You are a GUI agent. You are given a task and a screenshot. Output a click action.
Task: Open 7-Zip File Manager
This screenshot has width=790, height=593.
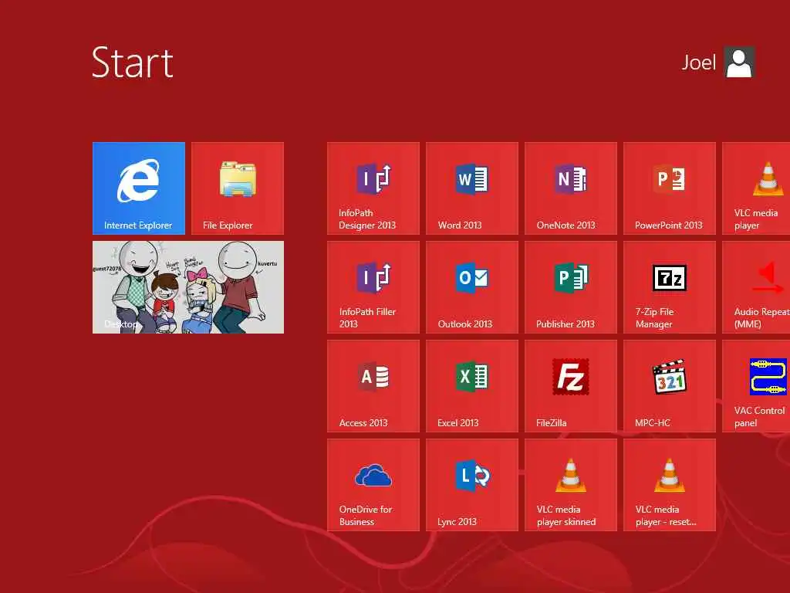point(669,287)
